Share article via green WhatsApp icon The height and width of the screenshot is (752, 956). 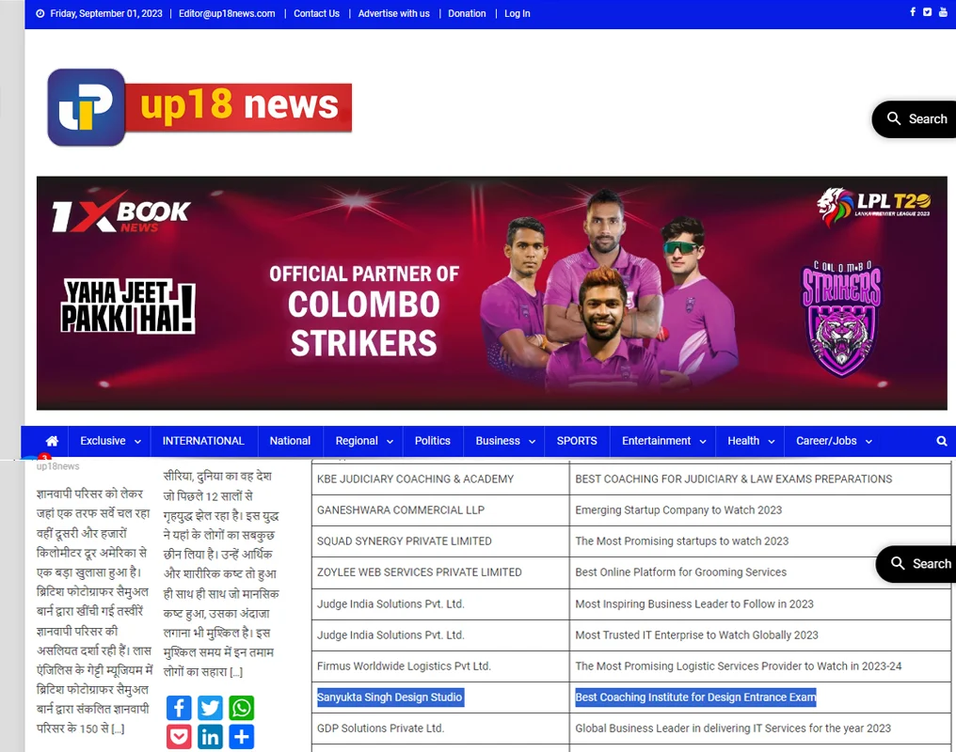242,708
